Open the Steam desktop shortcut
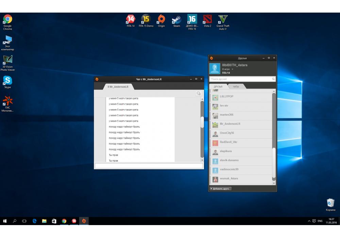 pos(176,19)
